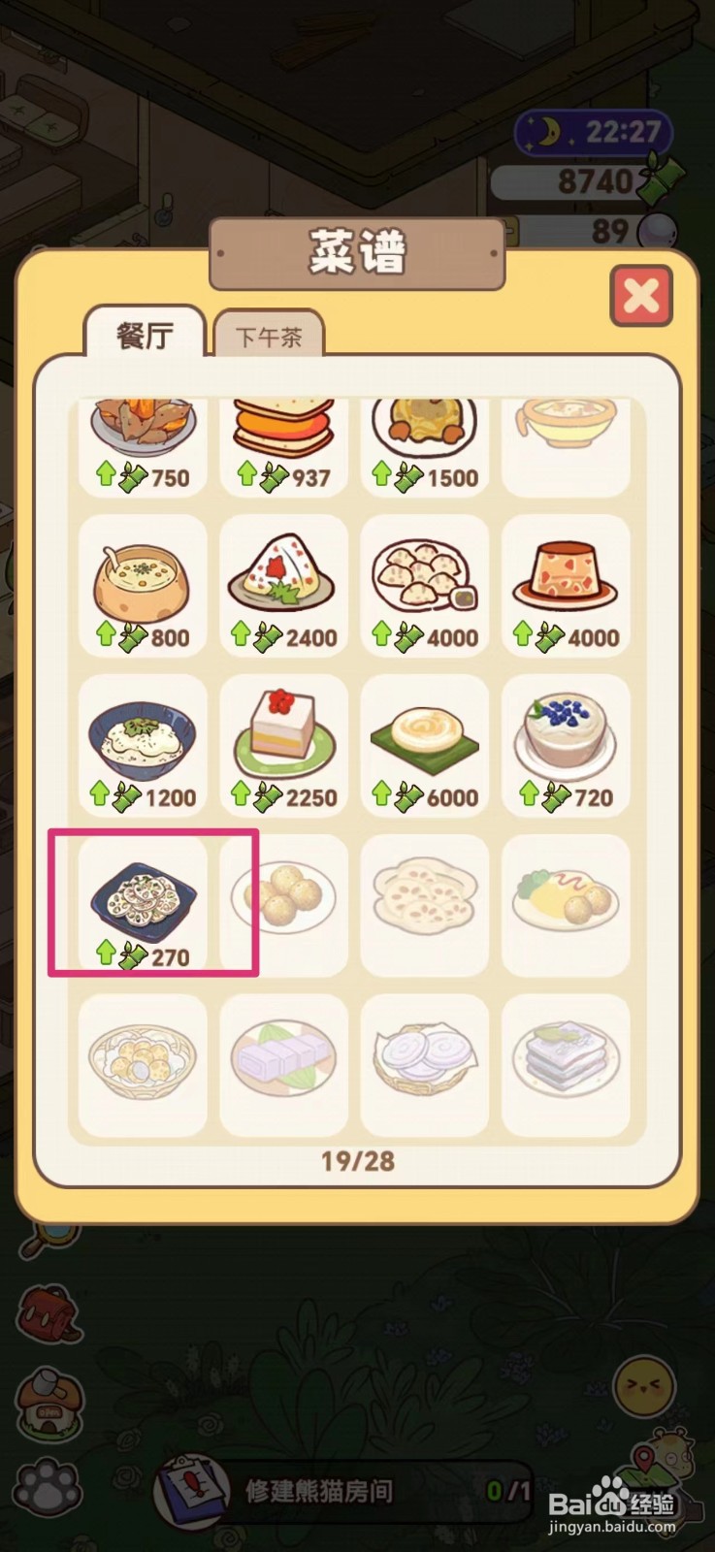Open the 修建熊猫房间 quest bar
This screenshot has height=1552, width=715.
(x=344, y=1490)
